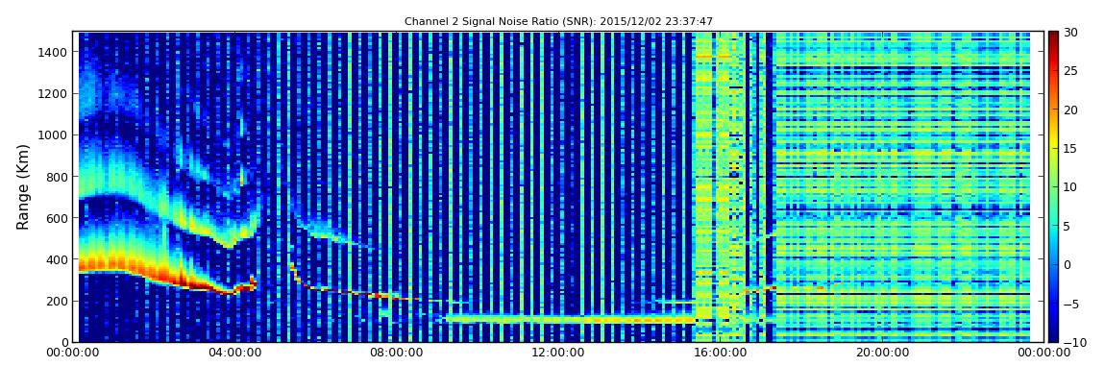
Task: Click the 600 range tick label
Action: coord(57,218)
